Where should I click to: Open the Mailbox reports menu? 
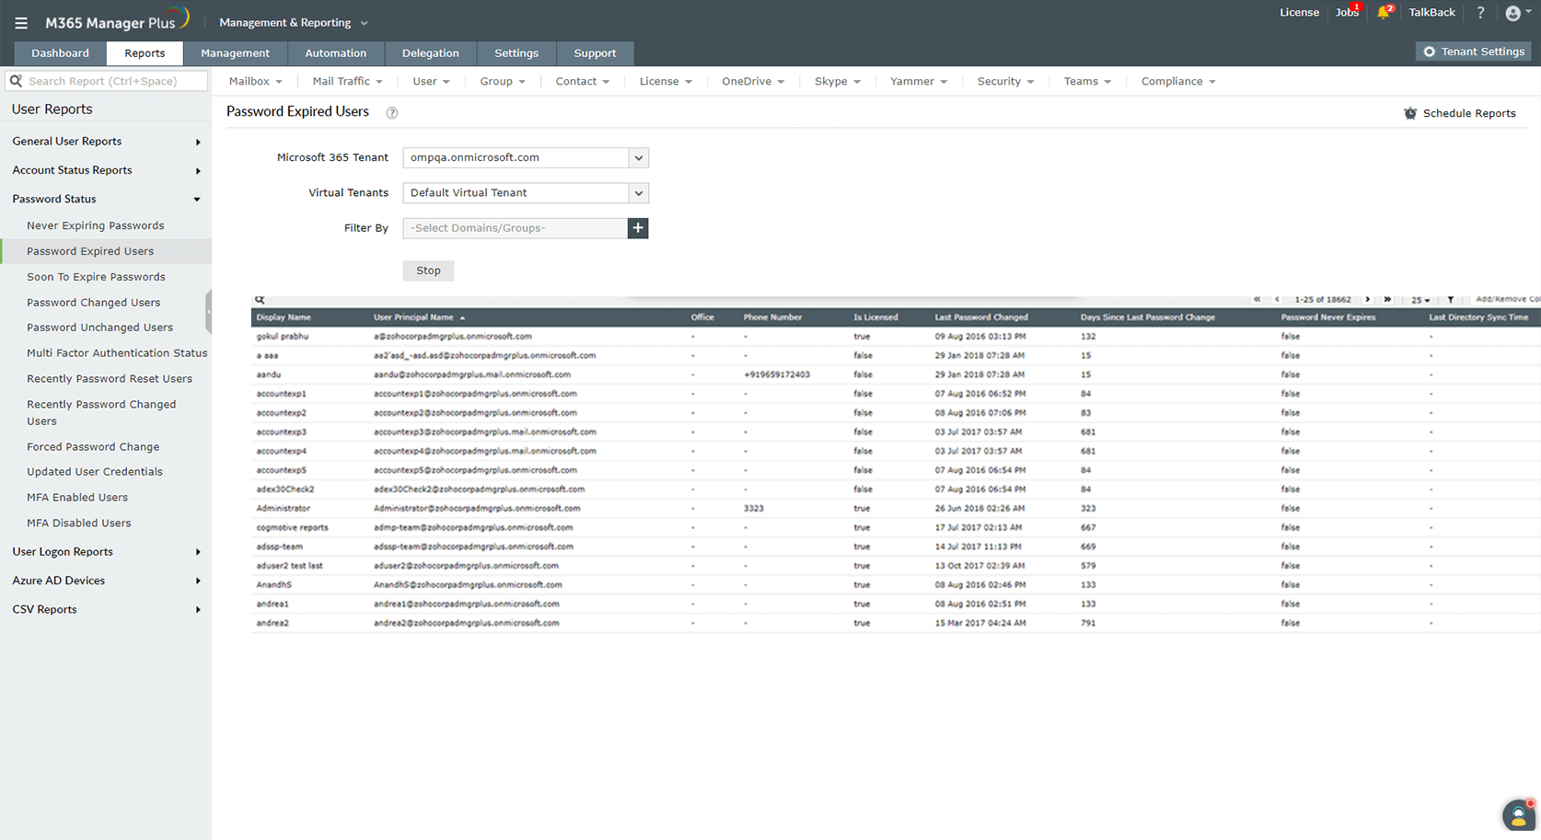point(256,82)
